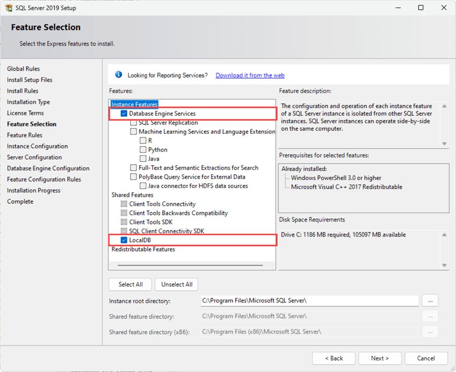456x372 pixels.
Task: Click the Select All button
Action: pyautogui.click(x=130, y=284)
